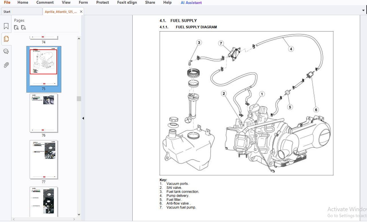Click the 'Vacuum fuel pump.' key entry
367x222 pixels.
click(x=181, y=207)
